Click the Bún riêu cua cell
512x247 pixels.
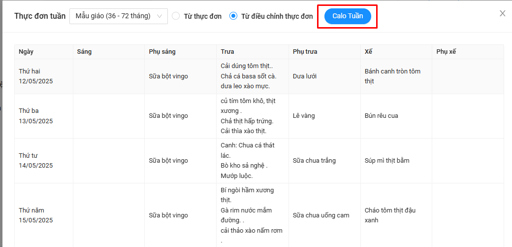click(x=382, y=116)
